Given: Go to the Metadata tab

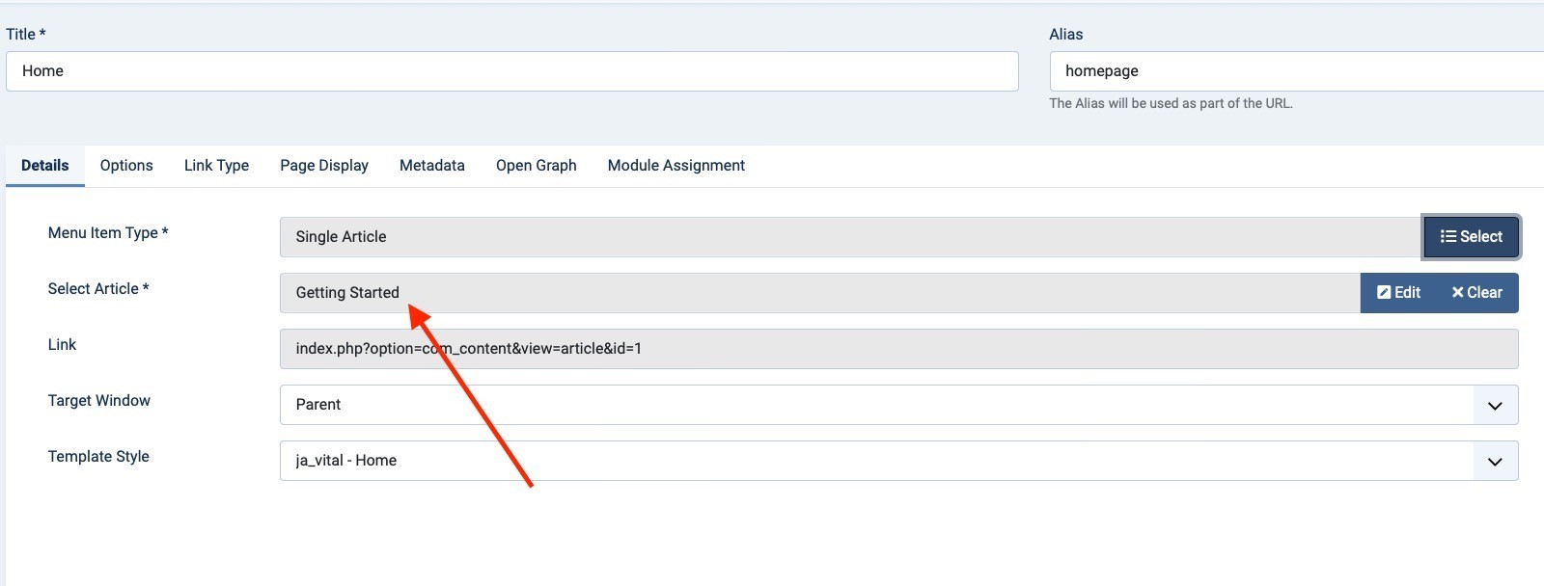Looking at the screenshot, I should 432,166.
